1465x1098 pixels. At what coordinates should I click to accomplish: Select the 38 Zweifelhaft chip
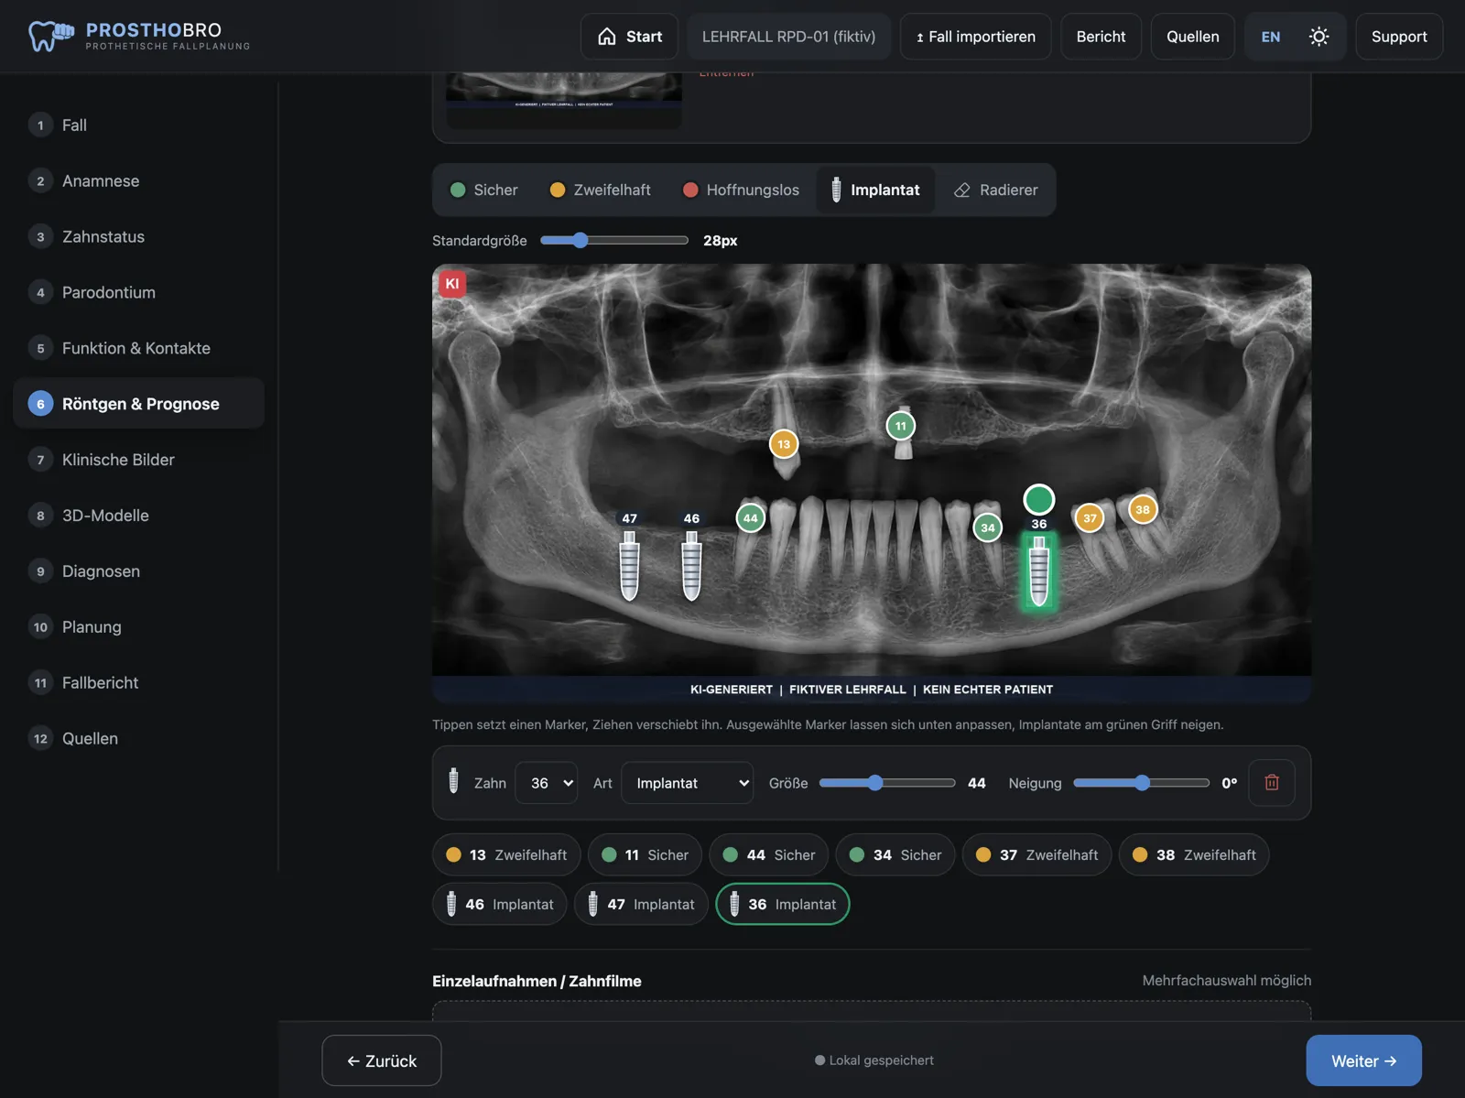tap(1194, 854)
